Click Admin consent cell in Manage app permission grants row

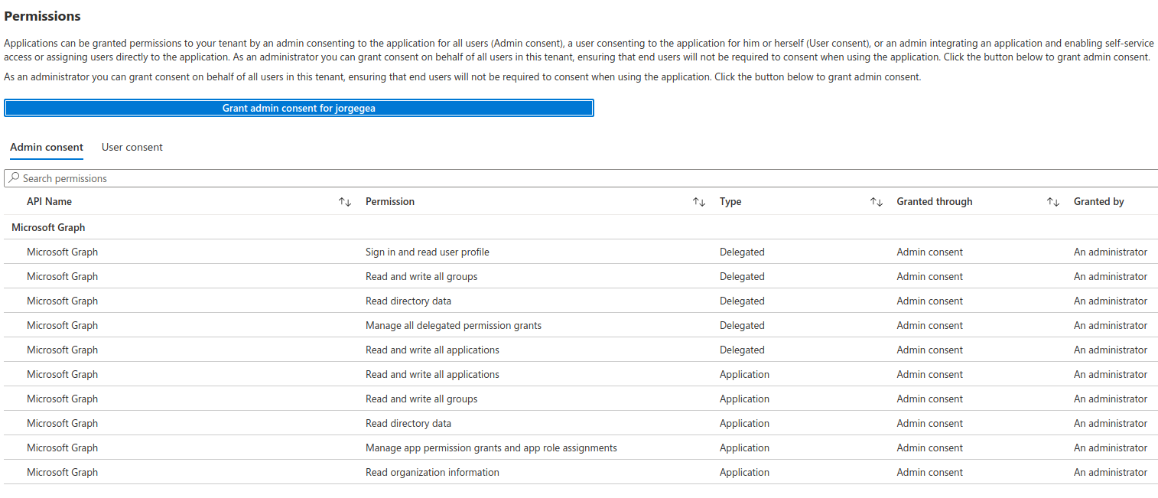pos(930,448)
